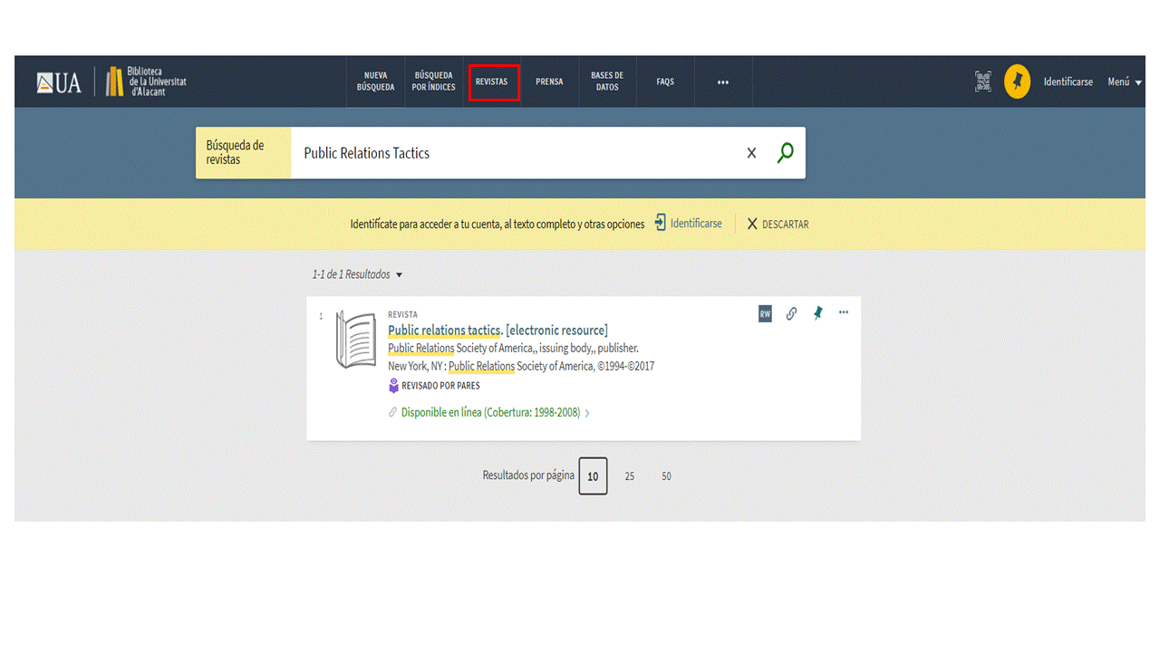The height and width of the screenshot is (652, 1160).
Task: Select 50 results per page
Action: 666,476
